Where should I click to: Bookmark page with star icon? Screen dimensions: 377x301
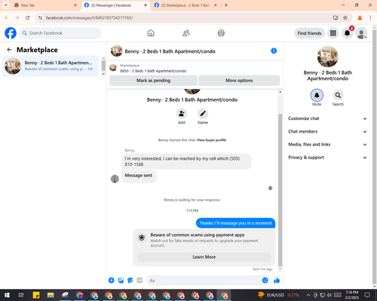pyautogui.click(x=345, y=17)
